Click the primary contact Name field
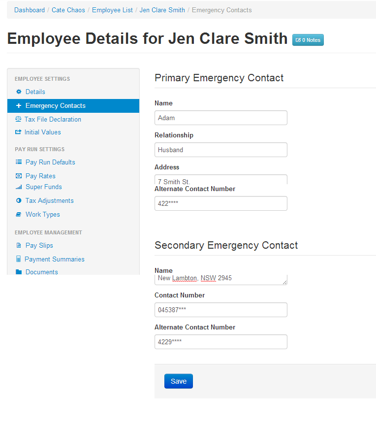Screen dimensions: 376x425 coord(220,118)
